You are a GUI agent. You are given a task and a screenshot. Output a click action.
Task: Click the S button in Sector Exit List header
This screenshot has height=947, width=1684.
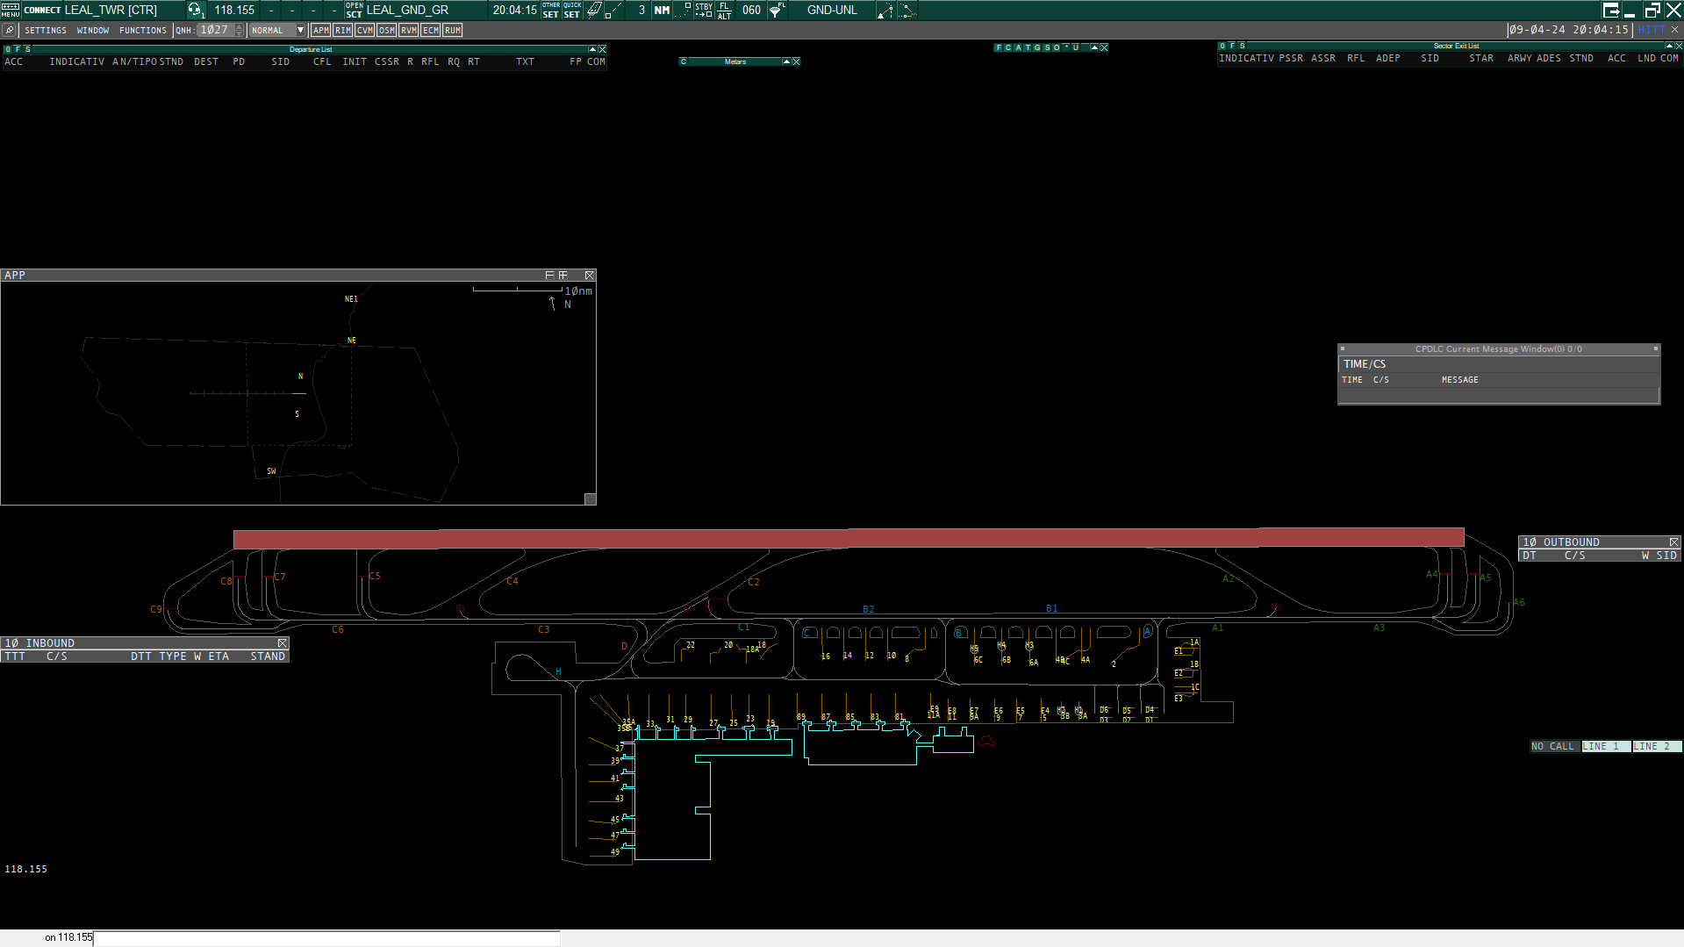click(1243, 46)
